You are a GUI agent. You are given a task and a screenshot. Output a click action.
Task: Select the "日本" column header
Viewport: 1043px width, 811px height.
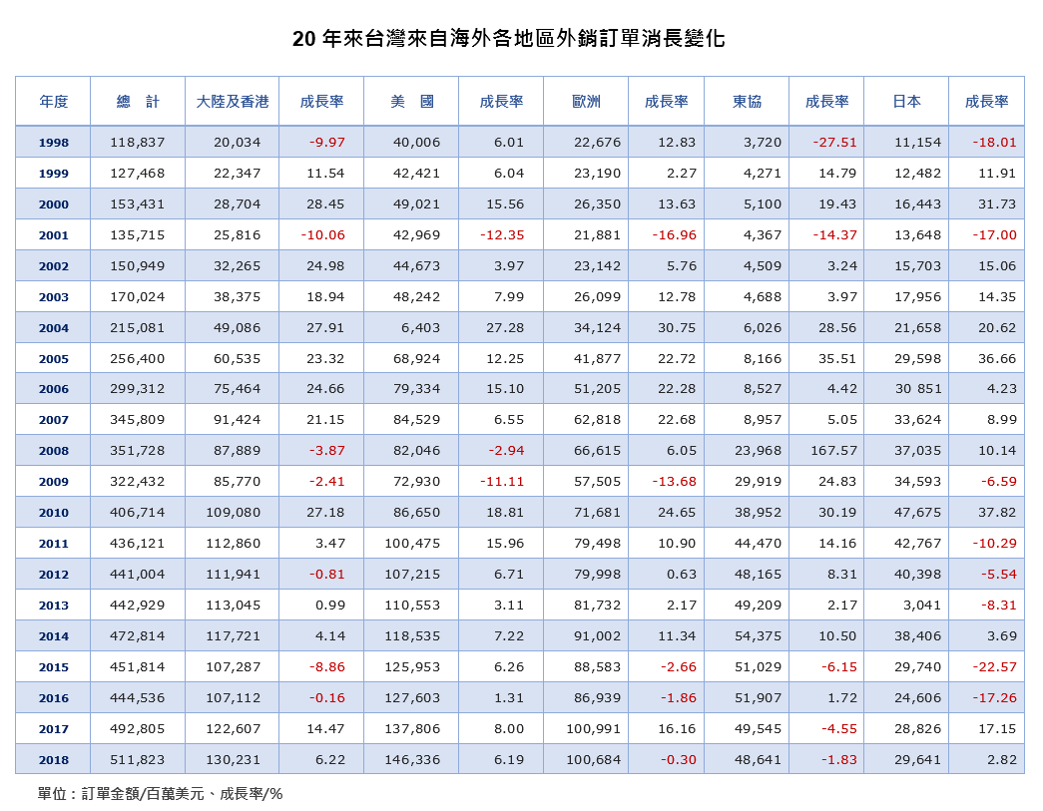pyautogui.click(x=906, y=102)
